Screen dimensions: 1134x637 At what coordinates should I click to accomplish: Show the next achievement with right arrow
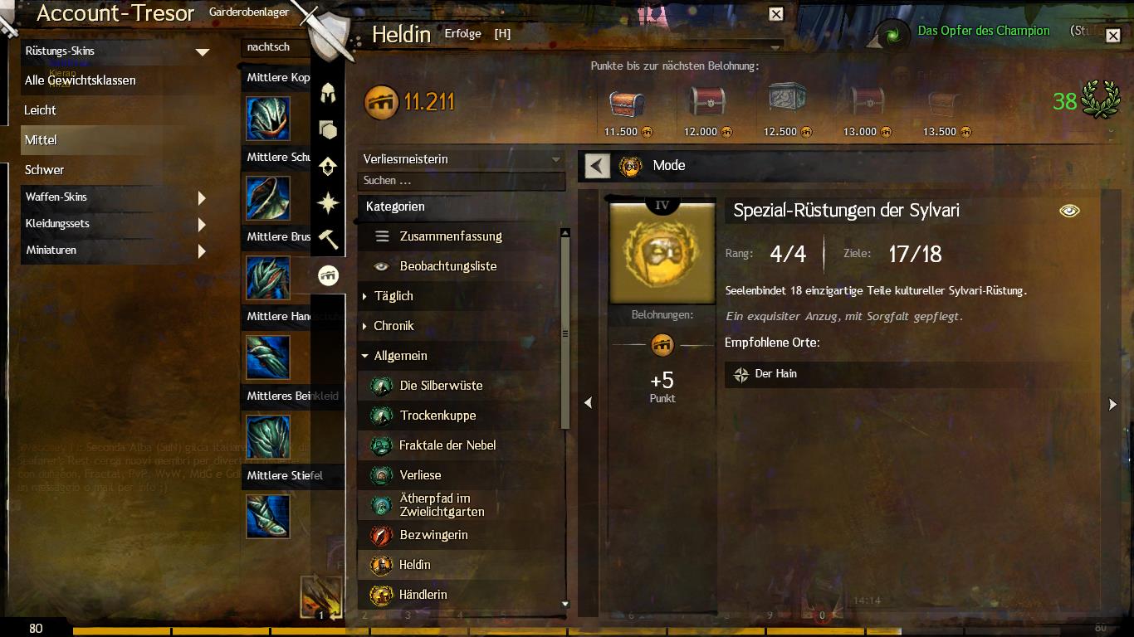point(1113,404)
